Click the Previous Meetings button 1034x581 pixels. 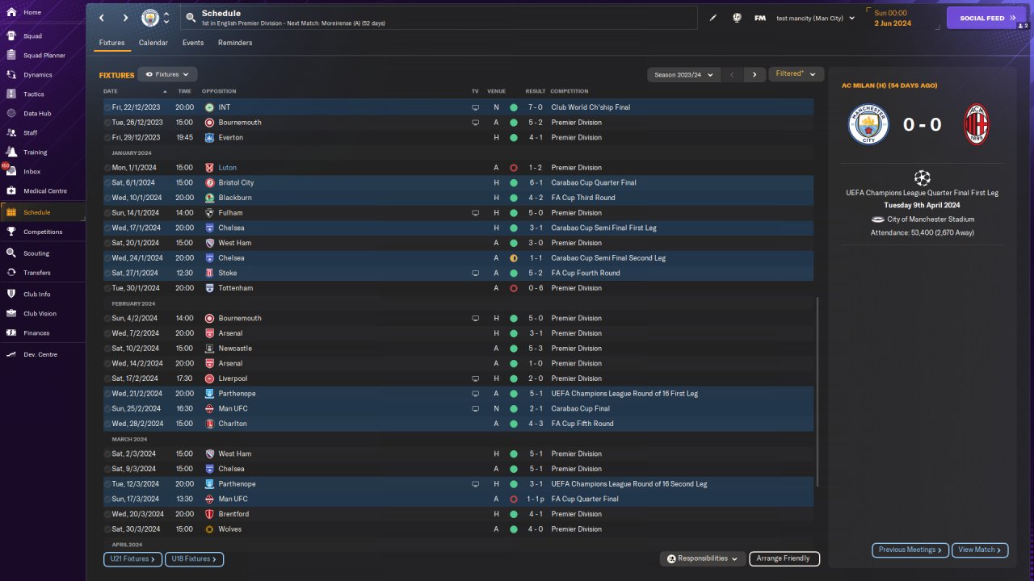[x=910, y=550]
